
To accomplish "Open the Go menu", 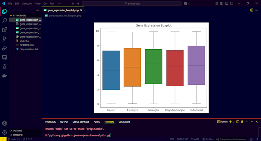I will (45, 3).
